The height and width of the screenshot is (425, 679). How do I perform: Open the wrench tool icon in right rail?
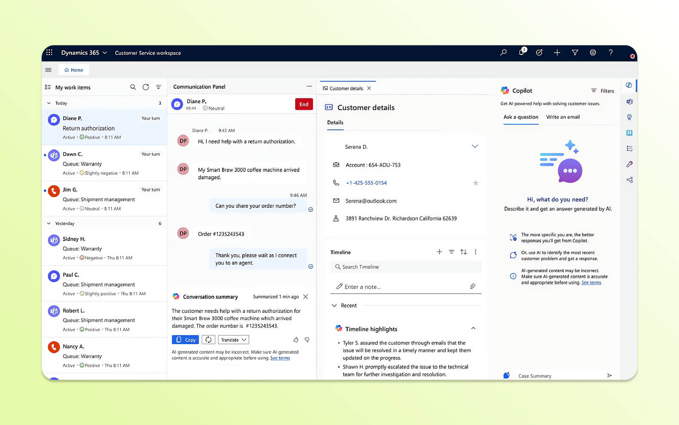pyautogui.click(x=629, y=164)
